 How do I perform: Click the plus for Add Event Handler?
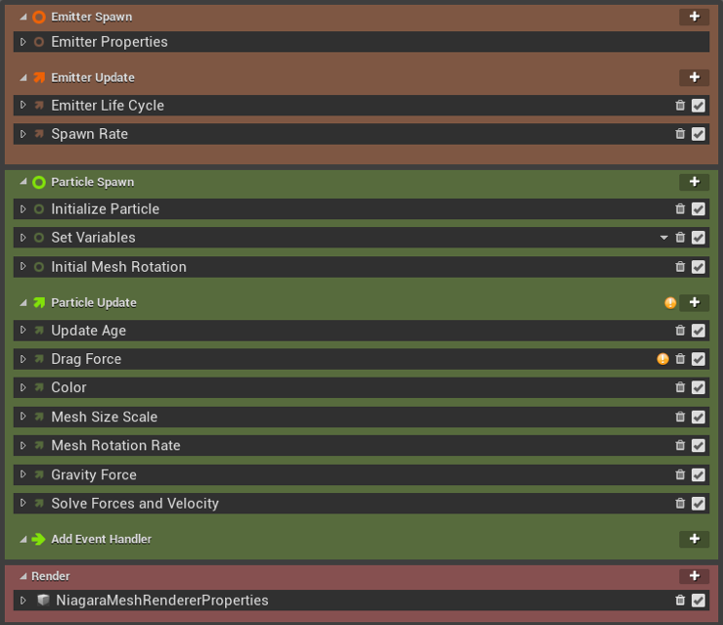tap(694, 539)
